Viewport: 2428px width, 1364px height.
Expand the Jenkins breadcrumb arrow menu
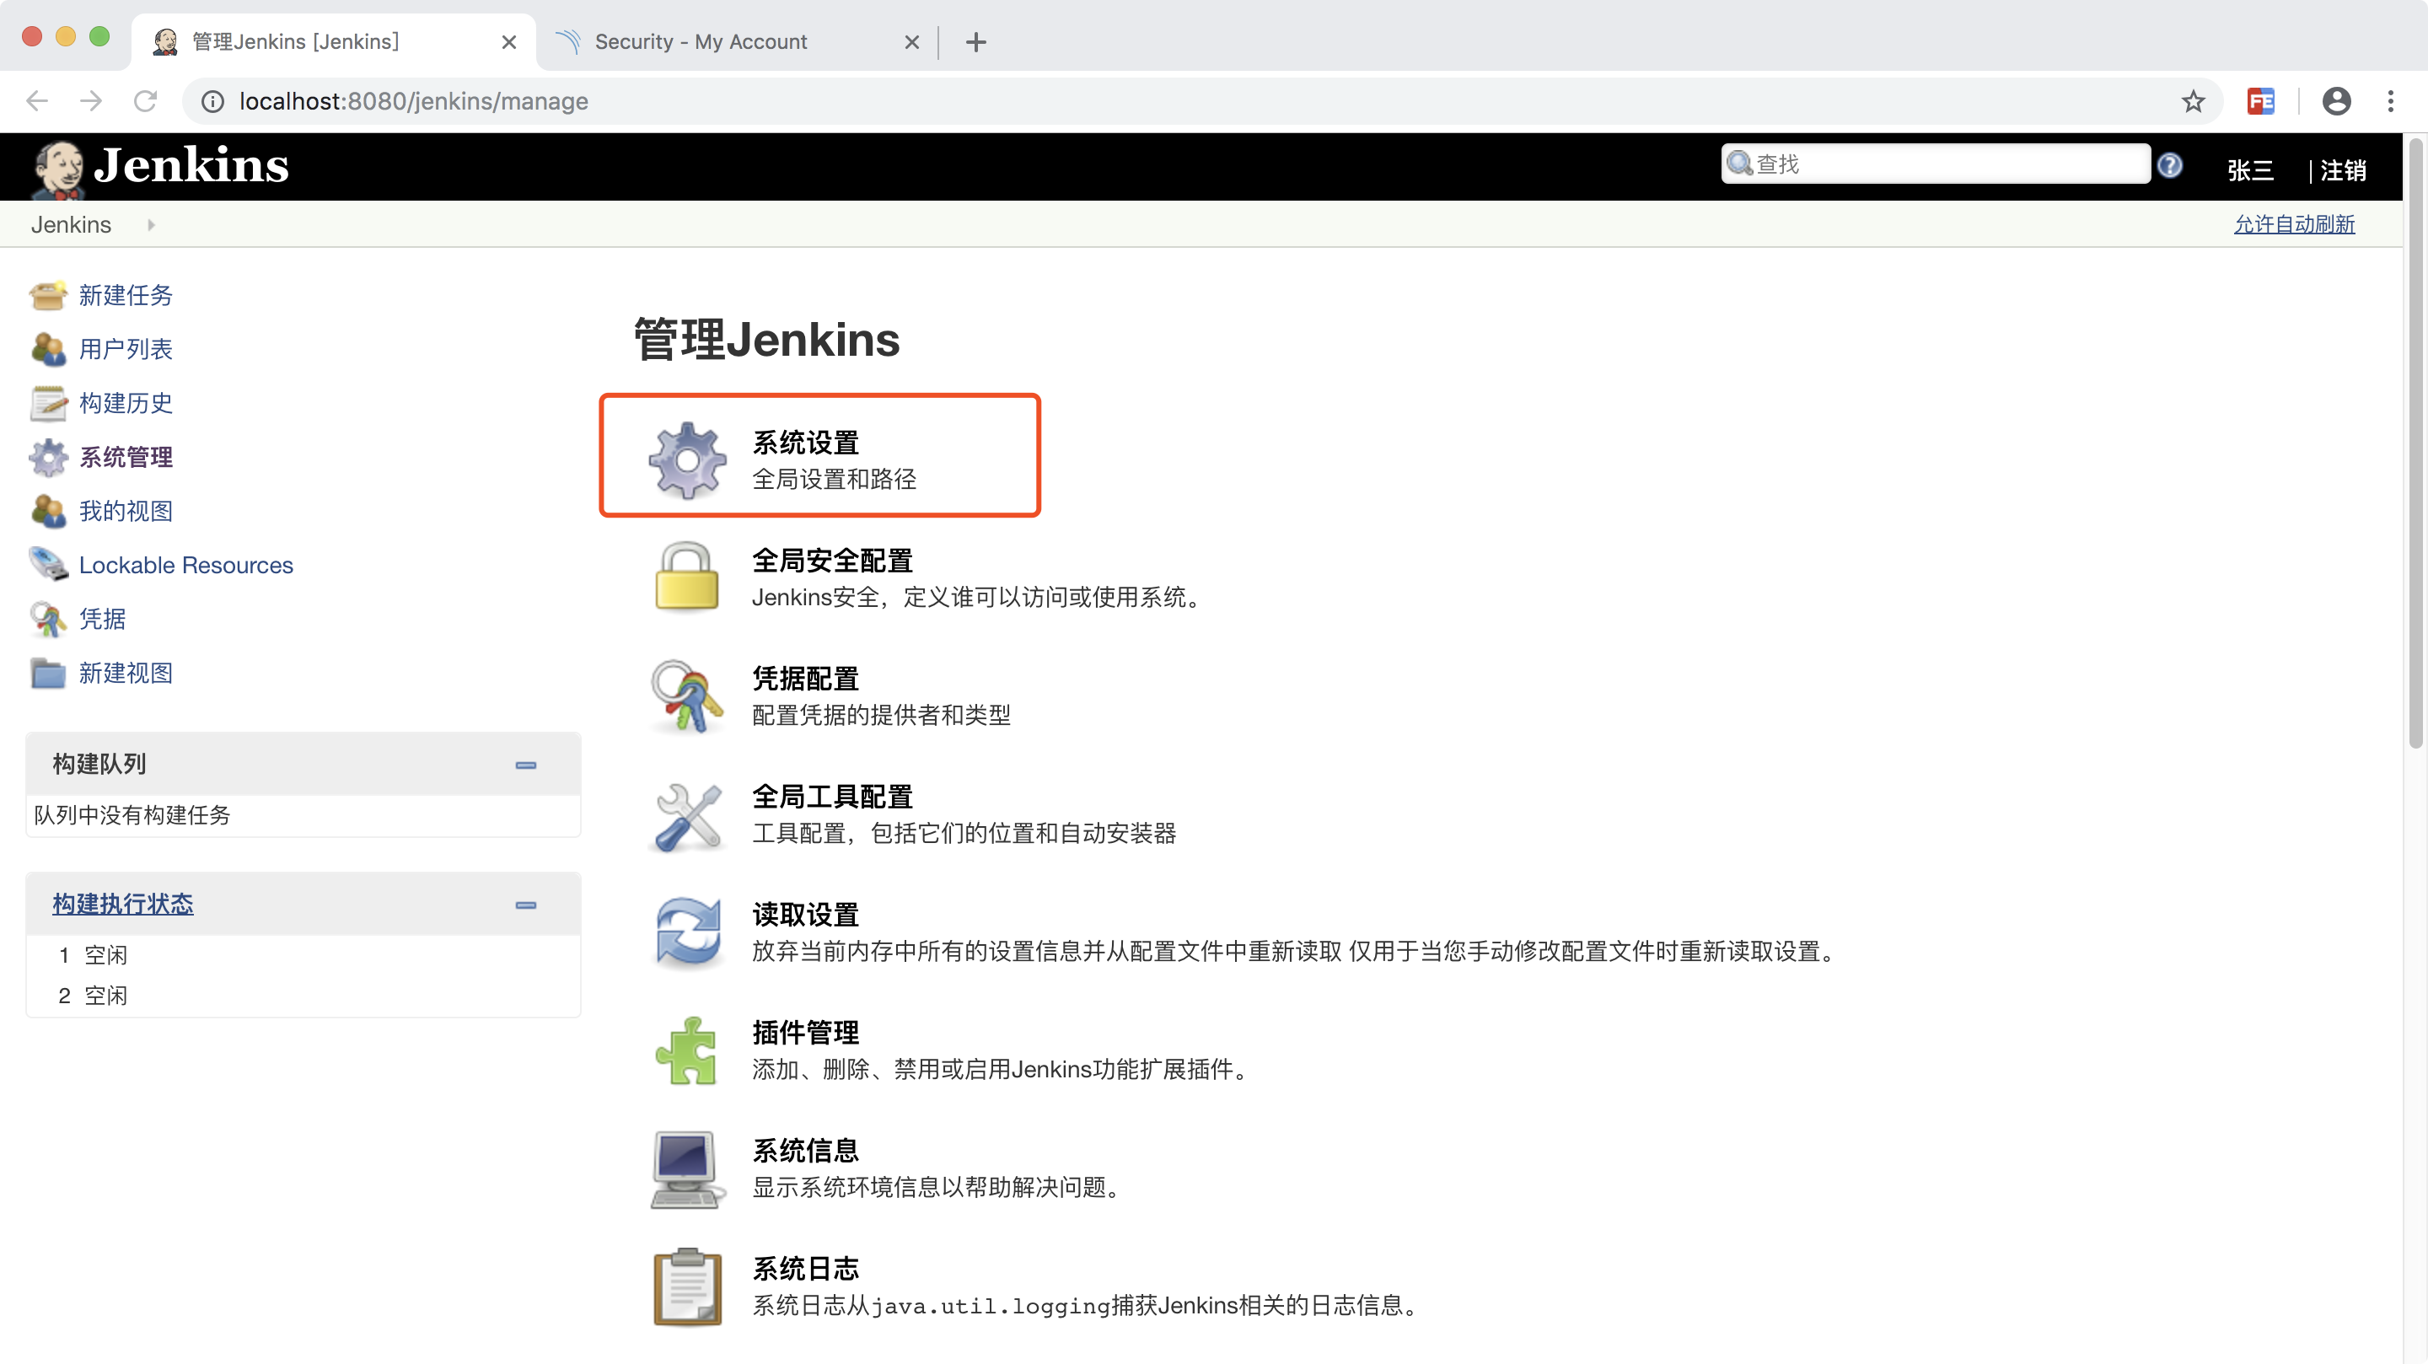(x=151, y=224)
